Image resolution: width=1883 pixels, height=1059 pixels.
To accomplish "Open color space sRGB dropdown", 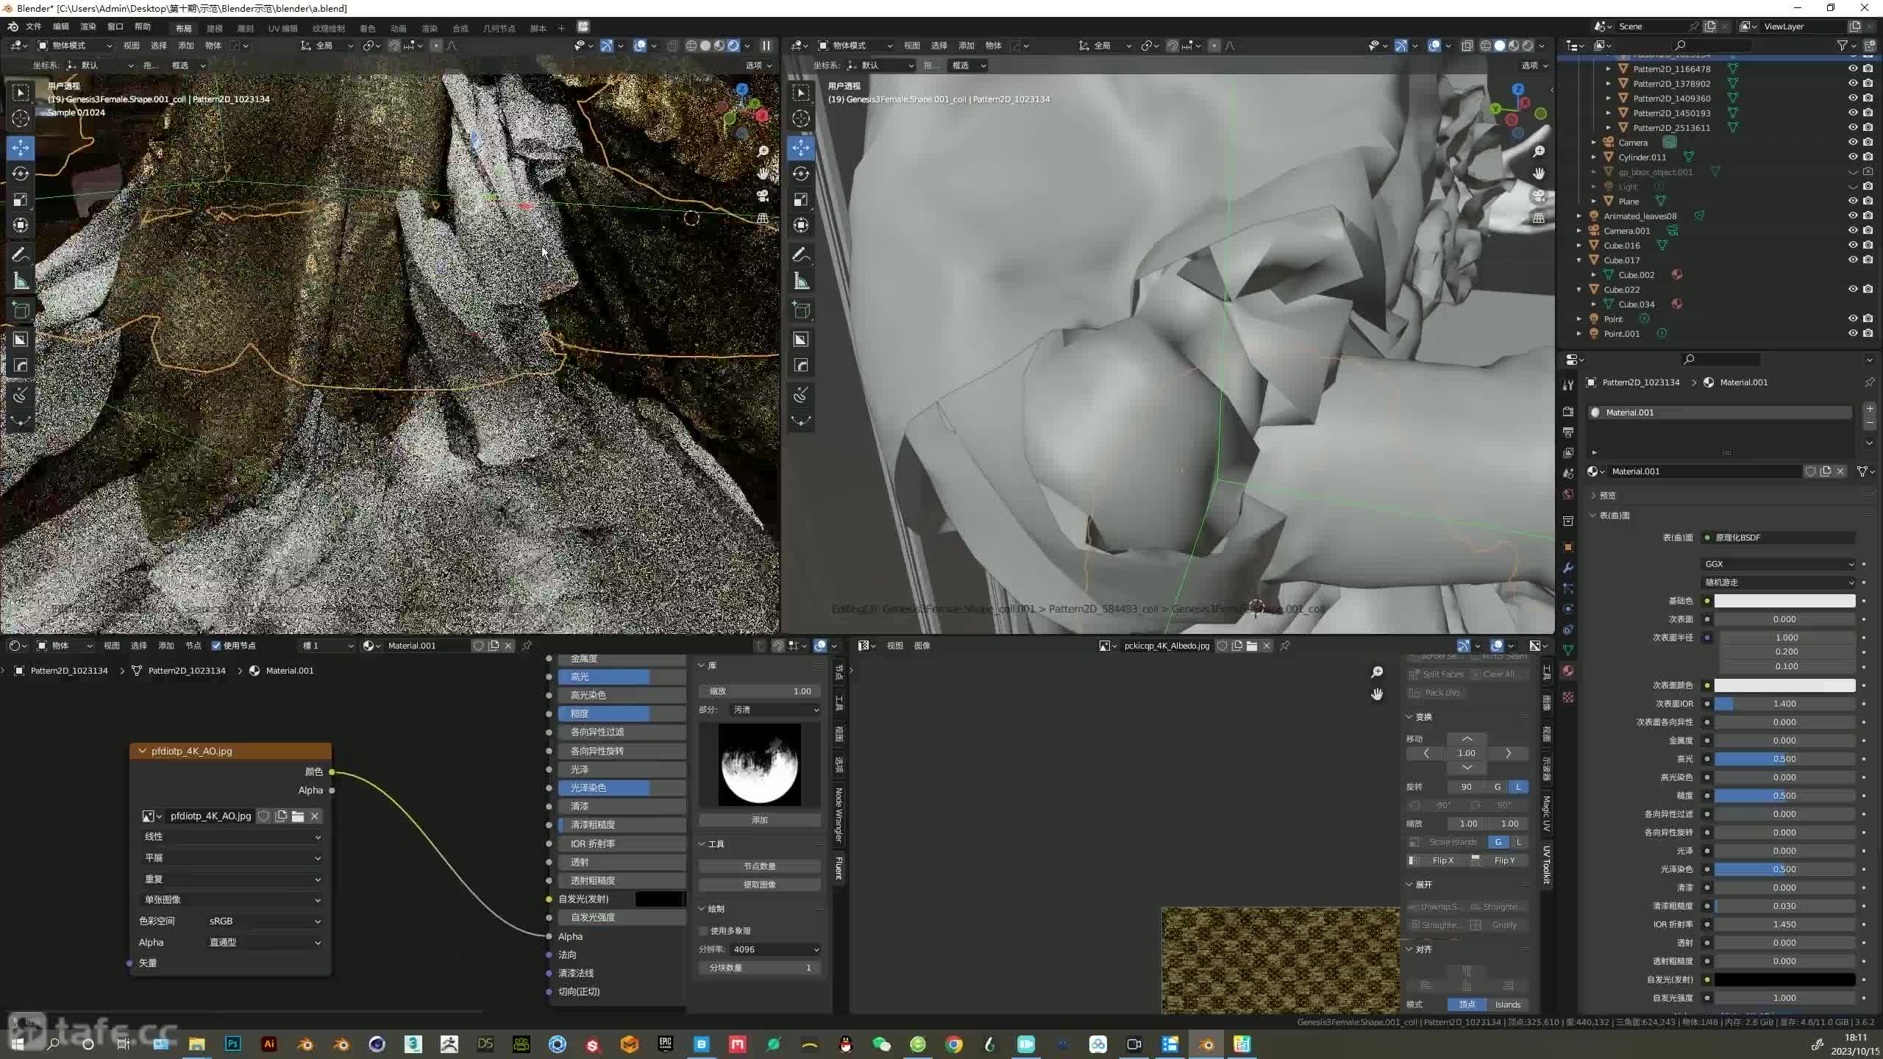I will tap(264, 921).
